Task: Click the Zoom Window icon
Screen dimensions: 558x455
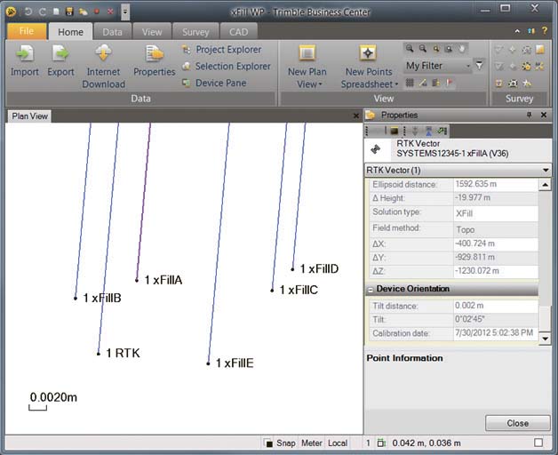Action: [449, 48]
